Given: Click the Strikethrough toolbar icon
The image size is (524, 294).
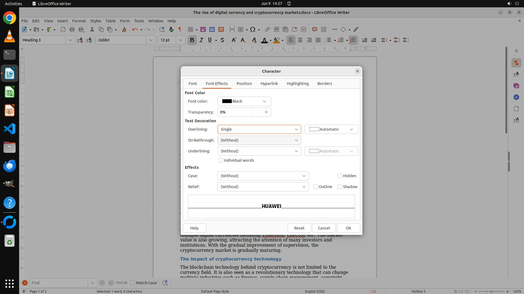Looking at the screenshot, I should (222, 40).
